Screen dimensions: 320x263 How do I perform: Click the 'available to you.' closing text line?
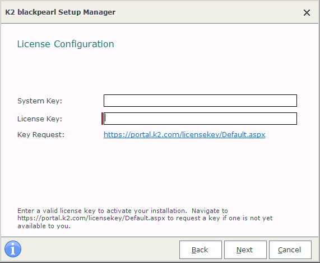click(x=44, y=226)
